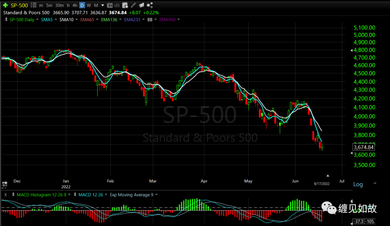Click the left-pointing marker beside 3,600.00

(x=351, y=153)
